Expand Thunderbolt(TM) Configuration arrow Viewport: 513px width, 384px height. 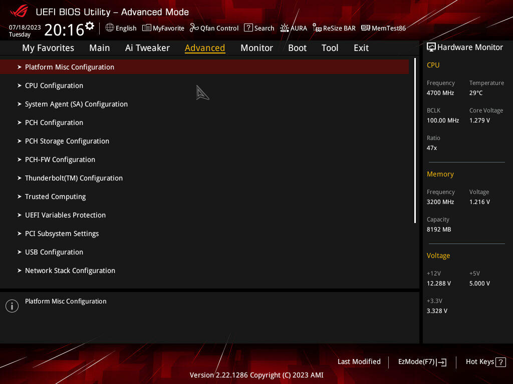[x=20, y=178]
